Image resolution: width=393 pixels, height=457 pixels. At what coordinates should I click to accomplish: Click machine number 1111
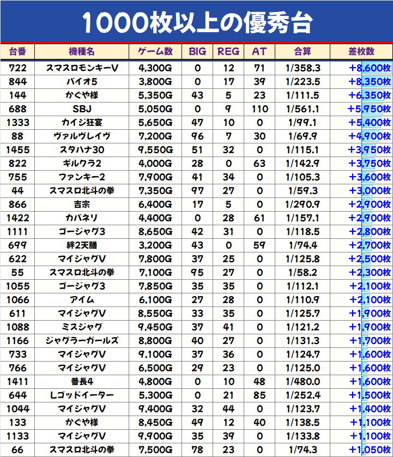pyautogui.click(x=17, y=232)
